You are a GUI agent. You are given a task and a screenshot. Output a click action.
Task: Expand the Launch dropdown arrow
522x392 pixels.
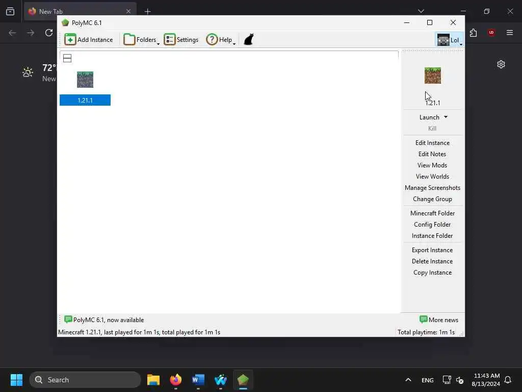click(x=446, y=117)
